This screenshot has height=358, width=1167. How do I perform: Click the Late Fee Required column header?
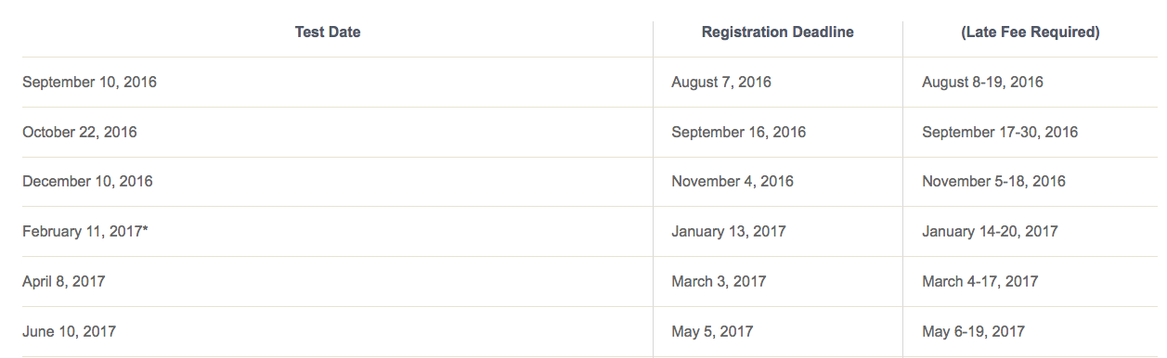point(1030,32)
